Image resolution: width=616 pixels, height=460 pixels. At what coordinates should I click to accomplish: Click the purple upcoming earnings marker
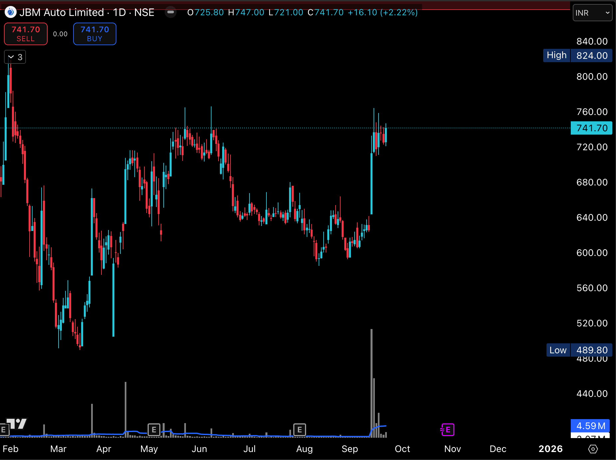447,430
